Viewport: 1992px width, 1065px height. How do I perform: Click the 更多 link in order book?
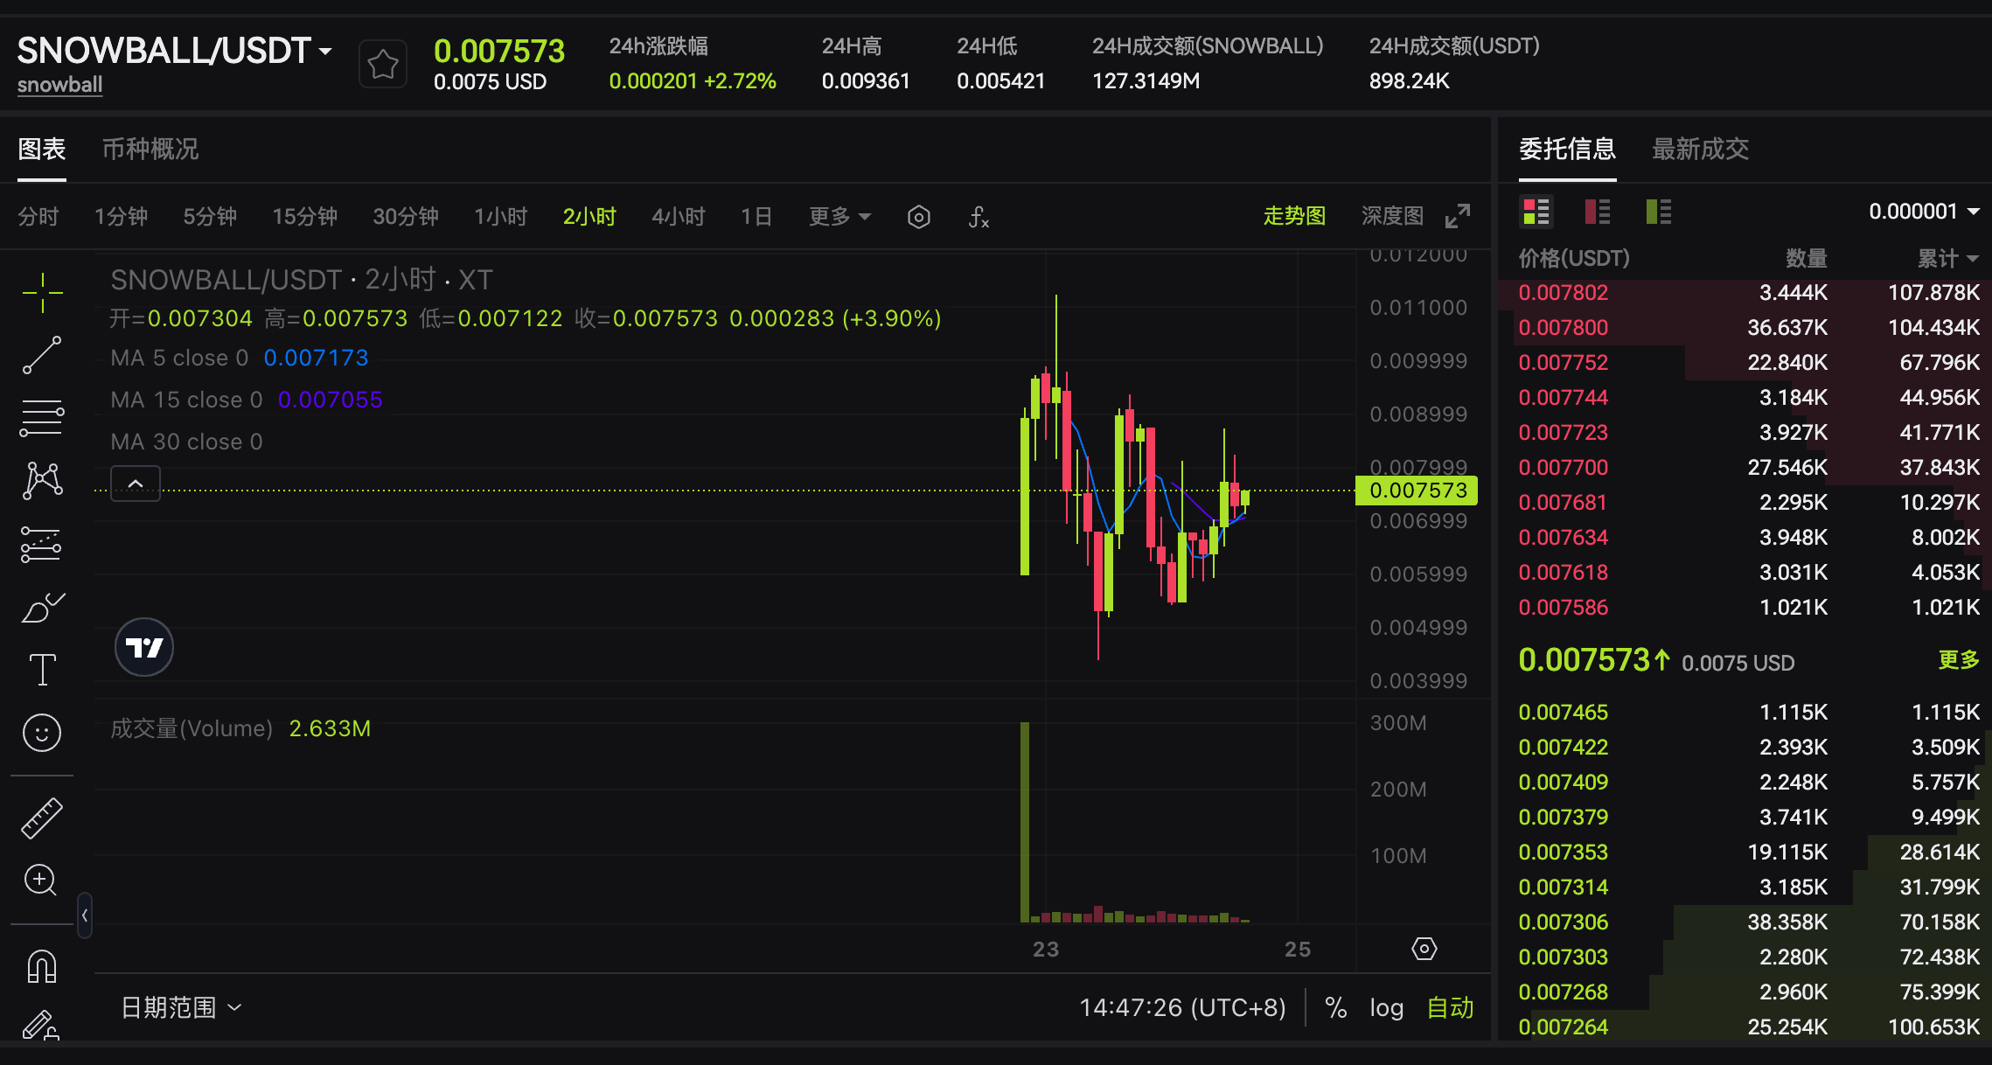tap(1958, 661)
